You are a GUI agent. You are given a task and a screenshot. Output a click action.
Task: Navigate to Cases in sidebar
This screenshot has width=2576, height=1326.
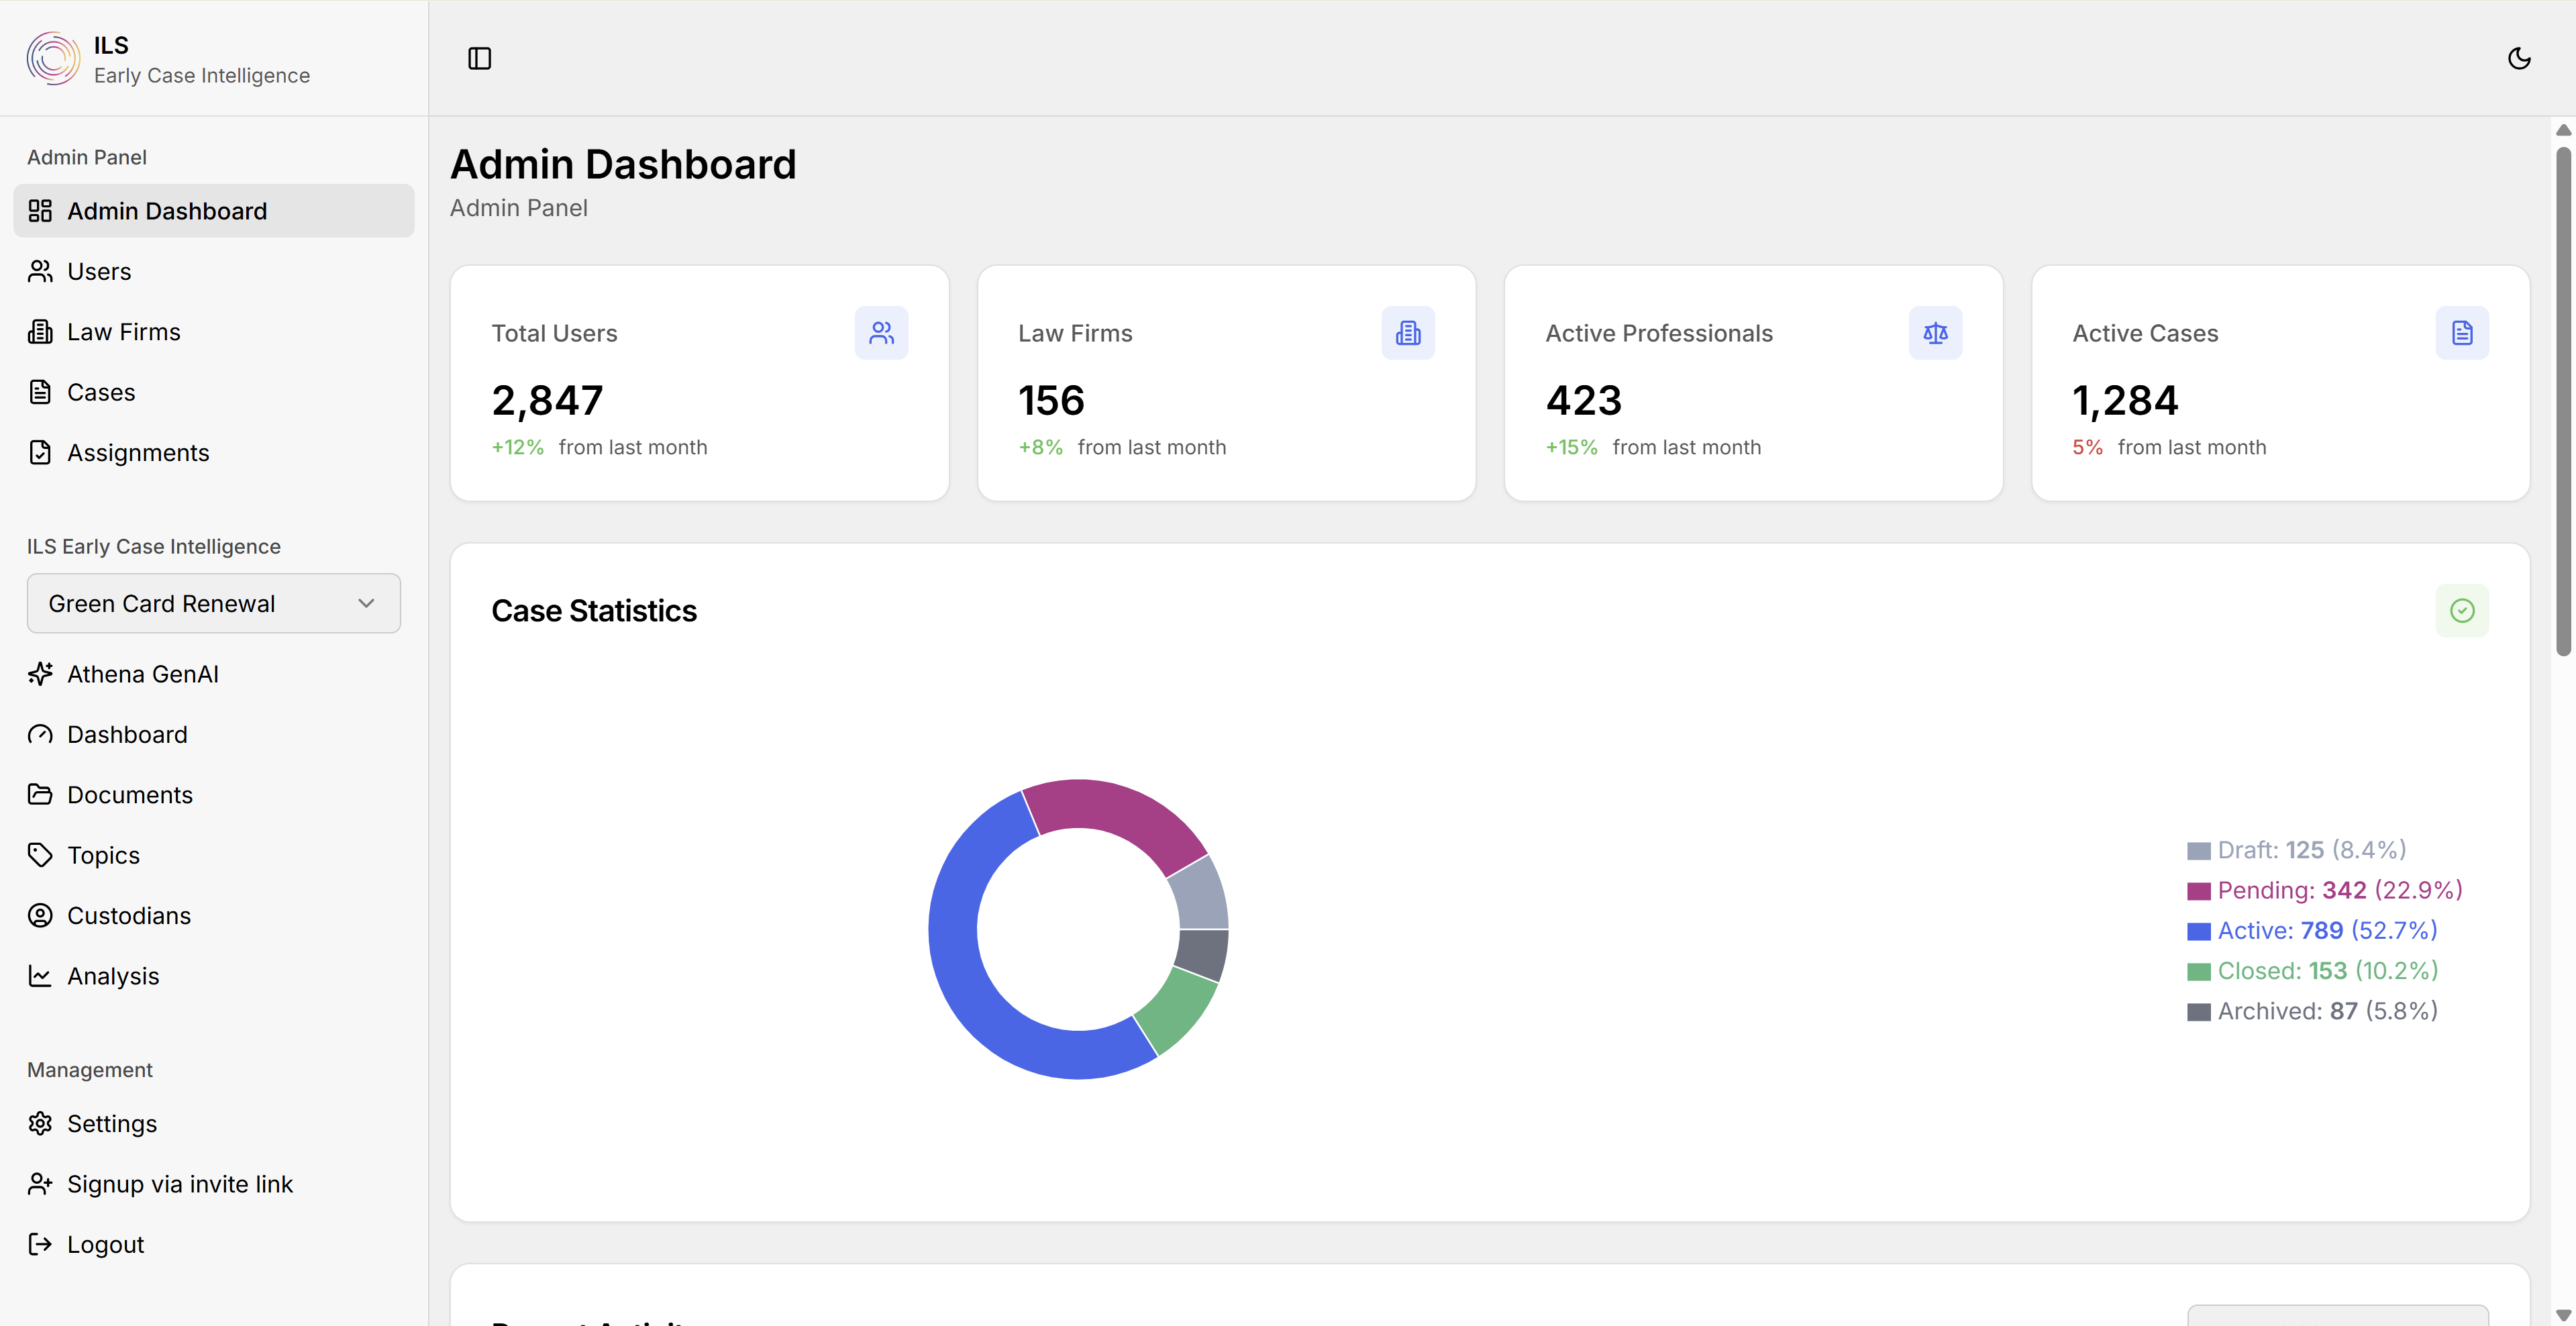coord(214,392)
